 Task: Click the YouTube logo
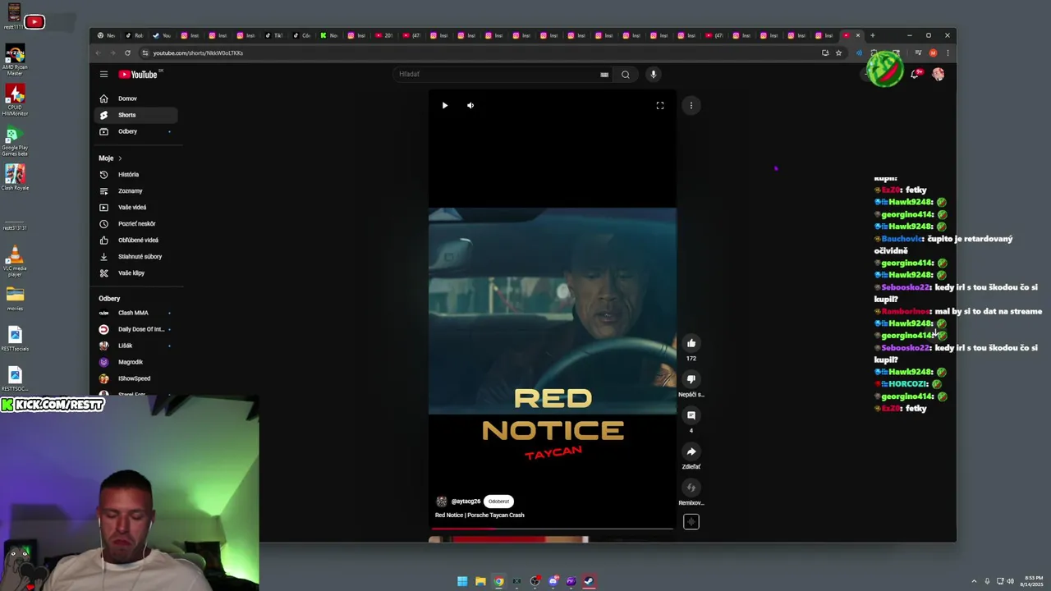point(138,75)
